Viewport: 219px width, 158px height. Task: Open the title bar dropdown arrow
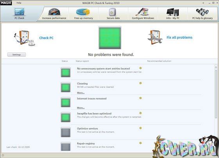coord(203,3)
